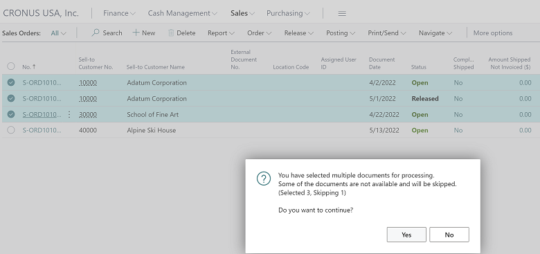Expand the Finance menu

pyautogui.click(x=119, y=13)
